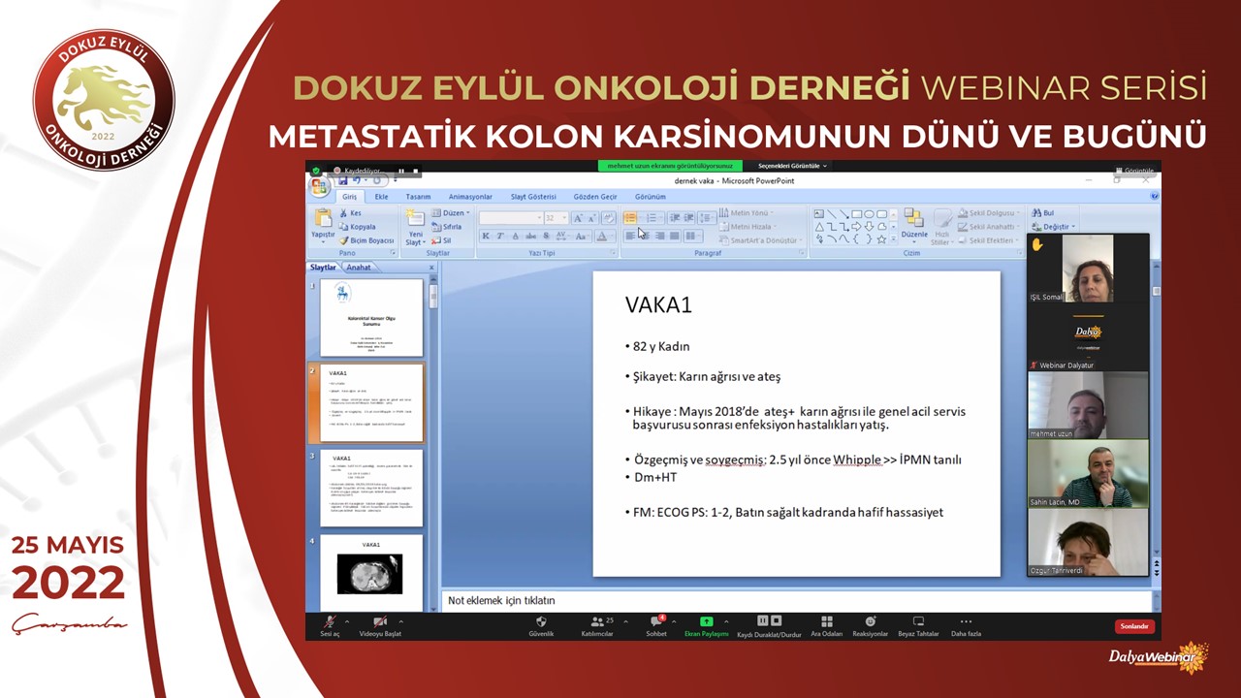
Task: Click green Ekran Paylaşımı share icon
Action: pyautogui.click(x=706, y=622)
